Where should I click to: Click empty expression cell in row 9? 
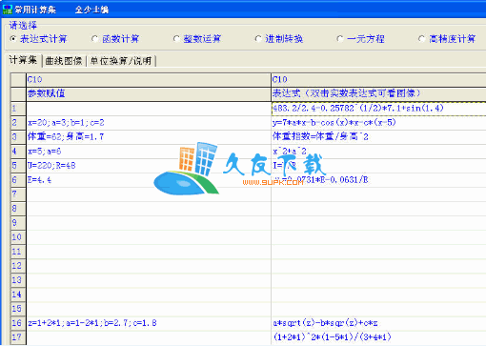pyautogui.click(x=378, y=223)
